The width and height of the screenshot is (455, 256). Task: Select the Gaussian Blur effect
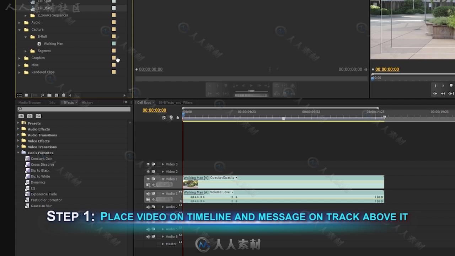41,206
